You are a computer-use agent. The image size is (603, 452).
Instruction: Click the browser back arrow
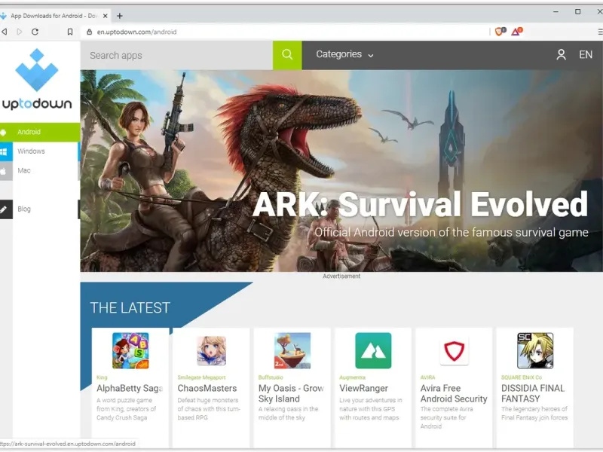4,32
